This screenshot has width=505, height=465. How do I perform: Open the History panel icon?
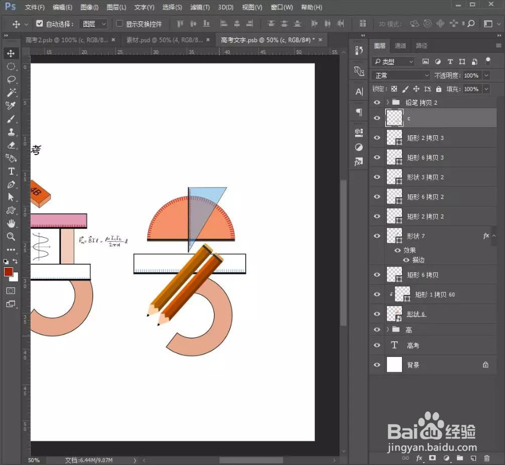359,50
